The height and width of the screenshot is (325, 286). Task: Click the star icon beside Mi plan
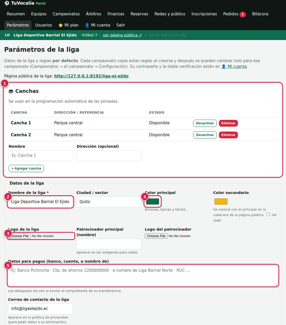pyautogui.click(x=61, y=25)
